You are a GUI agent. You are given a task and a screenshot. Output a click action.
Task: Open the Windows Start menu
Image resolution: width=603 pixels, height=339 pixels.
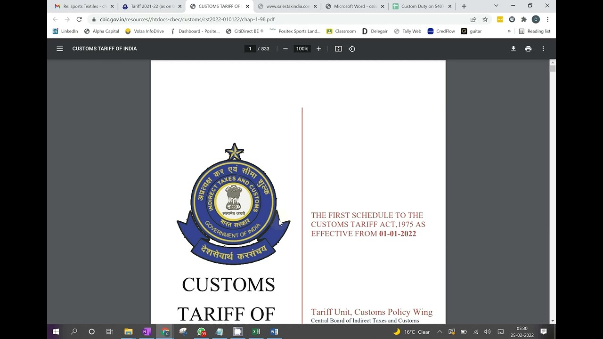56,331
